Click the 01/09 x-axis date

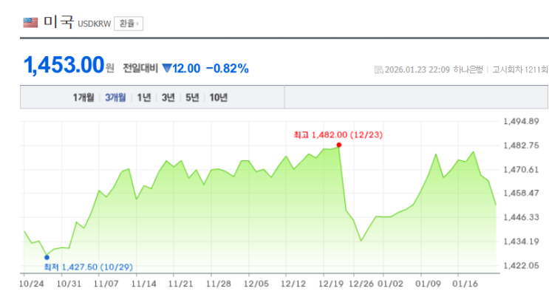428,284
